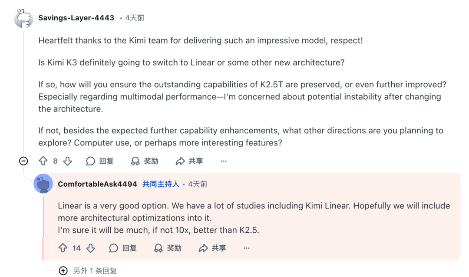Screen dimensions: 469x277
Task: Give award to the Savings-Layer-4443 comment
Action: click(145, 161)
